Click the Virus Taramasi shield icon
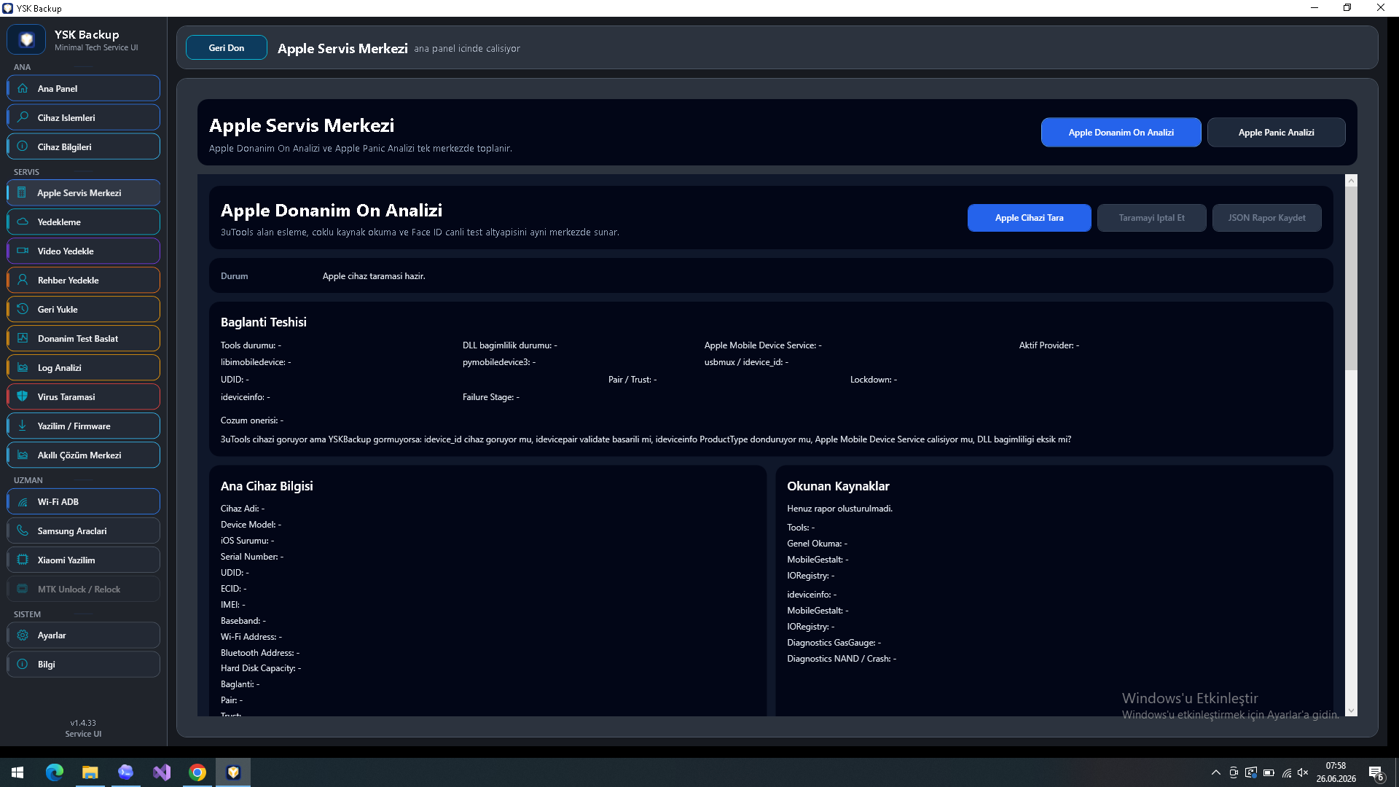 click(23, 397)
